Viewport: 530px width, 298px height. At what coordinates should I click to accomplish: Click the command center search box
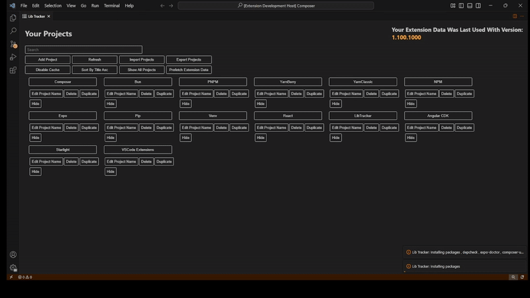coord(276,5)
